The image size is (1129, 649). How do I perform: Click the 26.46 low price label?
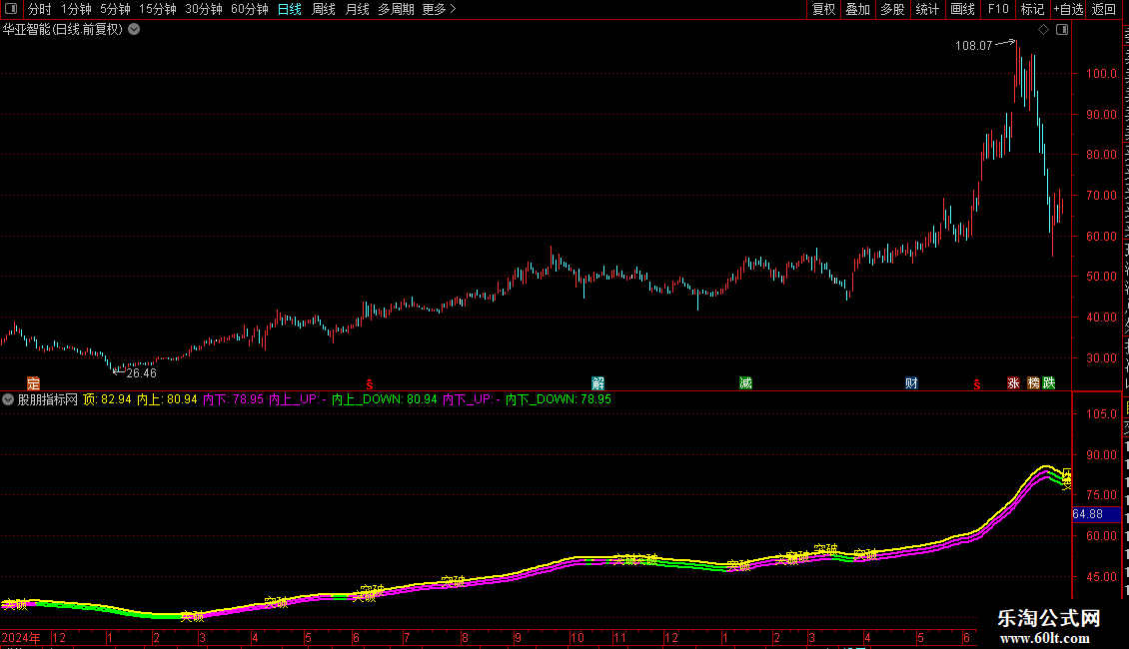click(x=141, y=373)
